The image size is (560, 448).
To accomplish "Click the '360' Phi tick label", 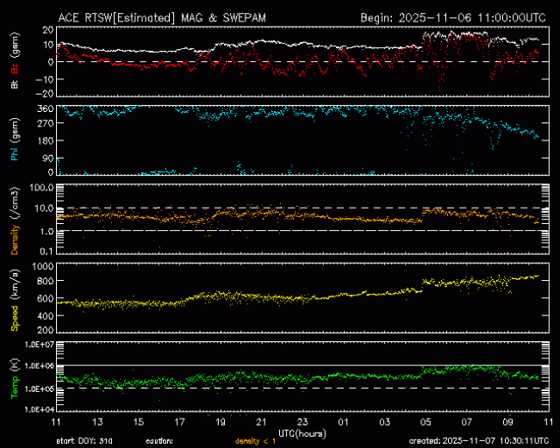I will [46, 109].
